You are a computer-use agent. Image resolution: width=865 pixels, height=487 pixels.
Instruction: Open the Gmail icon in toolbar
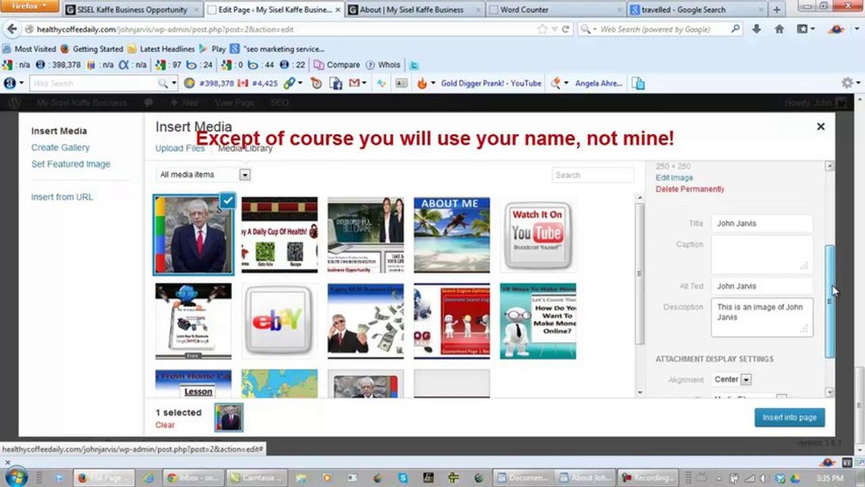(x=354, y=83)
